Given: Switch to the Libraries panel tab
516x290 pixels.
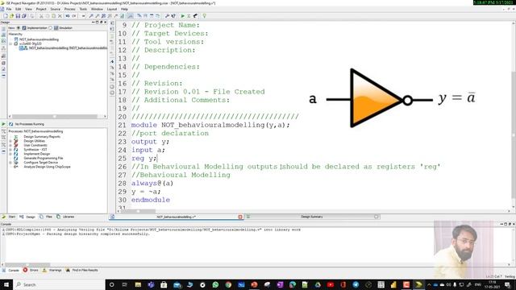Looking at the screenshot, I should coord(65,217).
